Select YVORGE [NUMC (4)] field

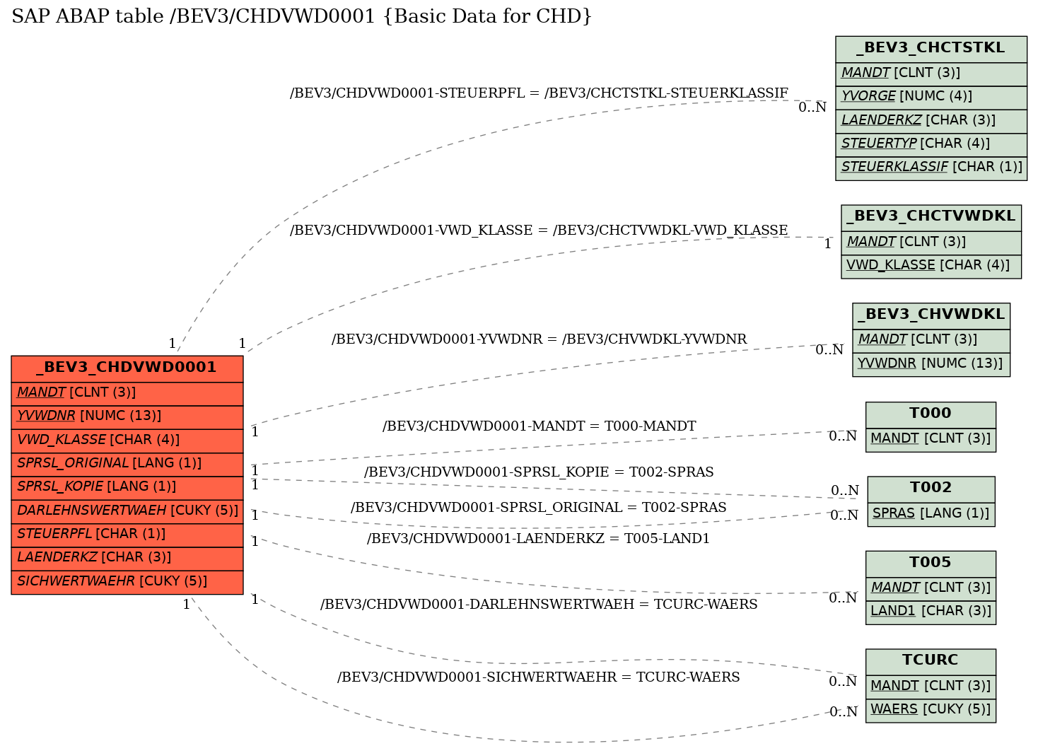[931, 97]
